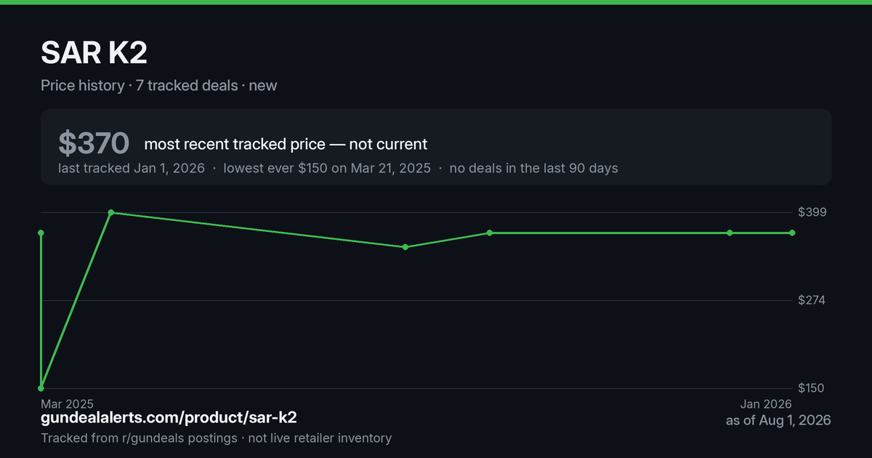Click the Mar 2025 axis label
872x458 pixels.
(67, 403)
